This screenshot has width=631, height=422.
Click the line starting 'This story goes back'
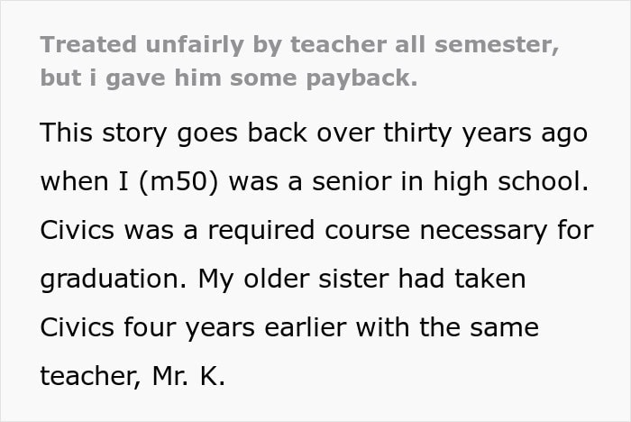click(x=314, y=133)
